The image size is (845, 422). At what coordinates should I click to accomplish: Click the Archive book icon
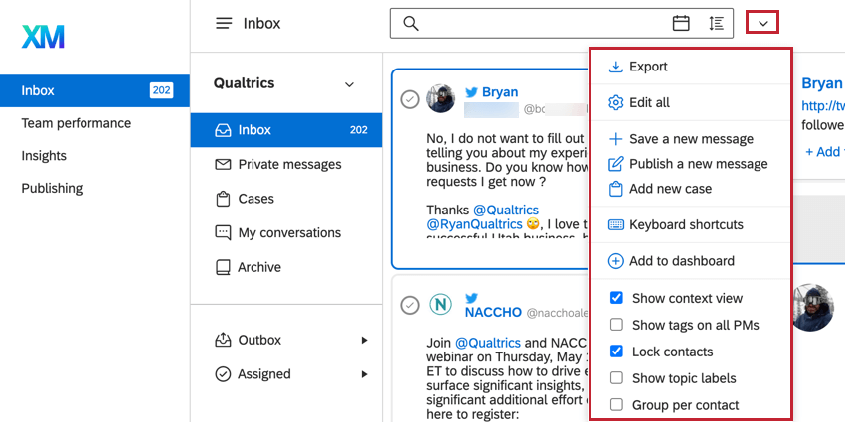coord(223,267)
